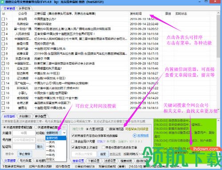
Task: Click the list secondary search input field
Action: click(84, 154)
